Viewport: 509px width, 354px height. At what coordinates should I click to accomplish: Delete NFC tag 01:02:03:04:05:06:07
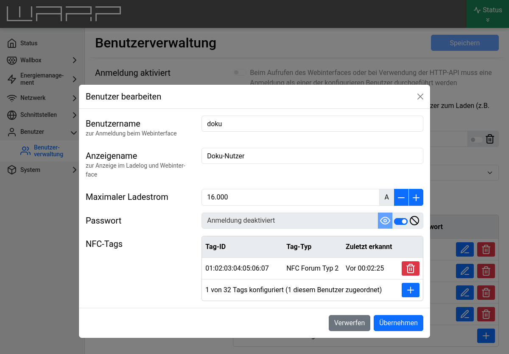[x=411, y=268]
